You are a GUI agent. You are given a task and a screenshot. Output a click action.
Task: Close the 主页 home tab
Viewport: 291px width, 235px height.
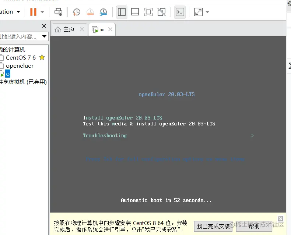82,29
